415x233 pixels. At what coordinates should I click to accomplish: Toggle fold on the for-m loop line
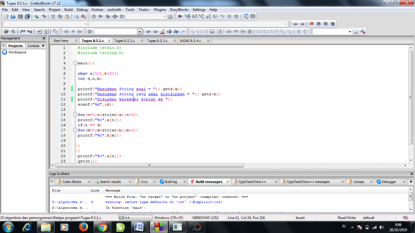75,130
